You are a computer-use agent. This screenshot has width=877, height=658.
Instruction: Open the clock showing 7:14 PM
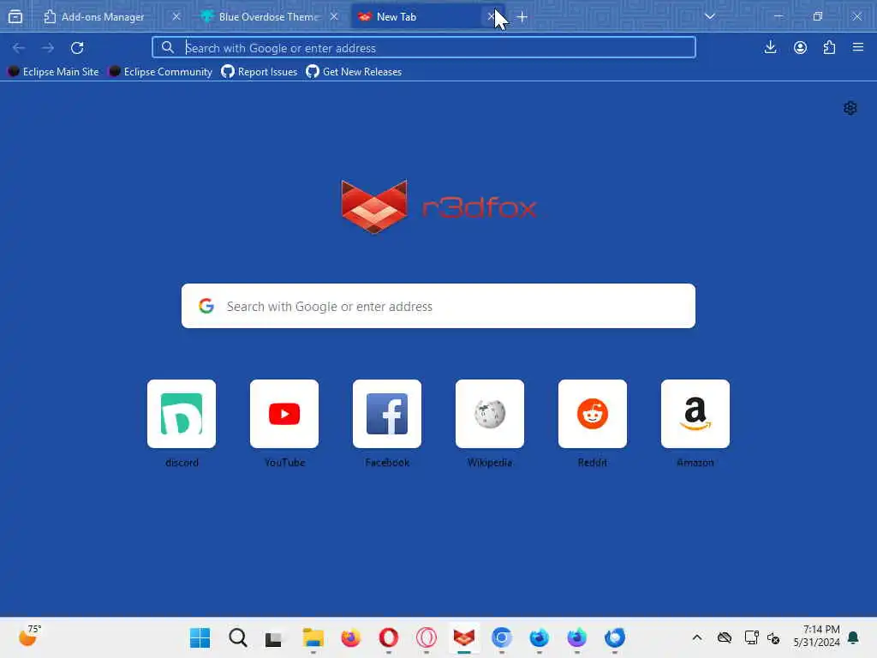(x=816, y=636)
